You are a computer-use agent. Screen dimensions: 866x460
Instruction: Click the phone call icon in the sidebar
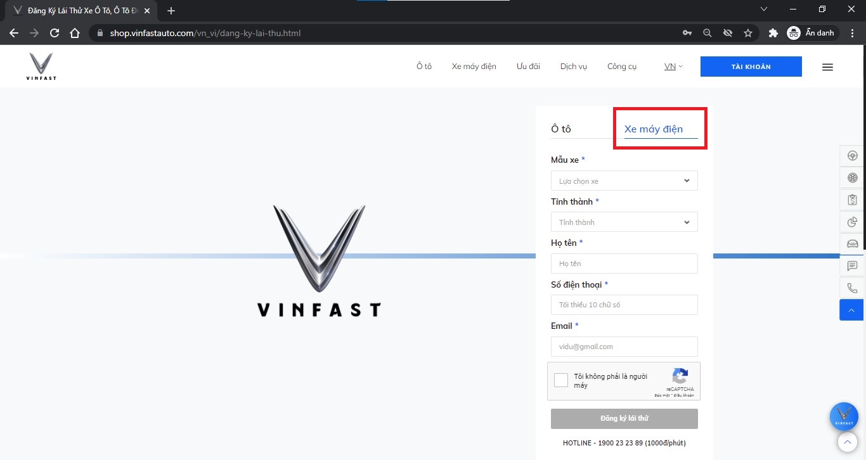click(x=851, y=288)
